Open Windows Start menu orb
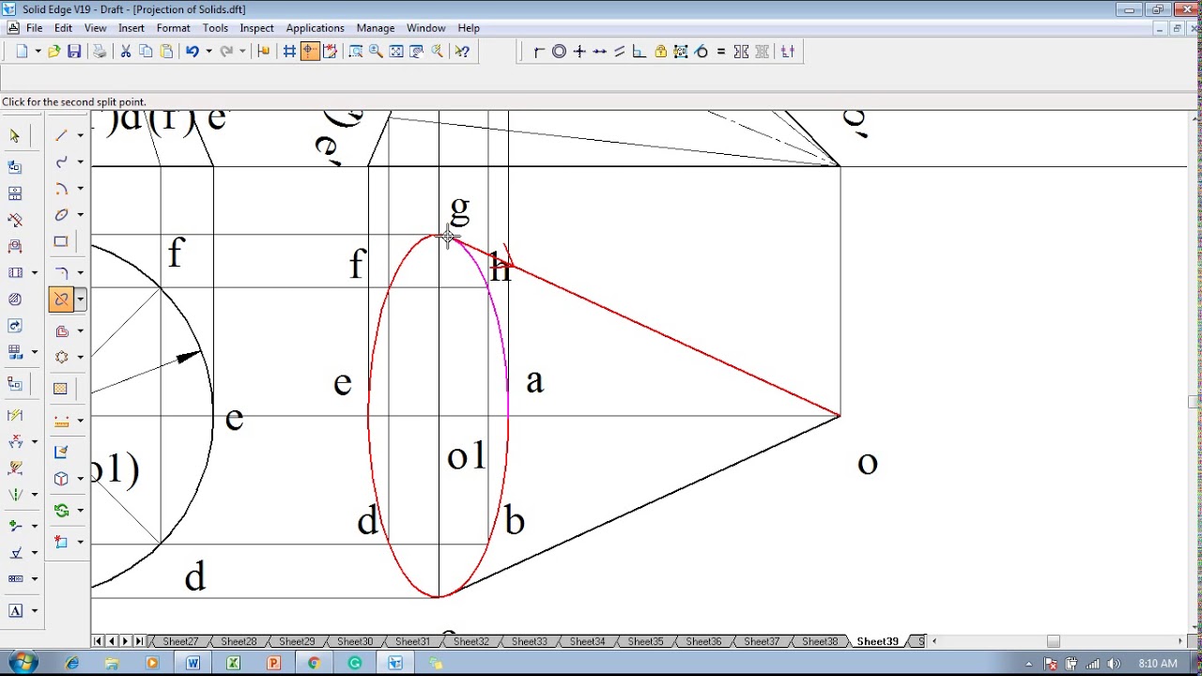The height and width of the screenshot is (676, 1202). (23, 663)
